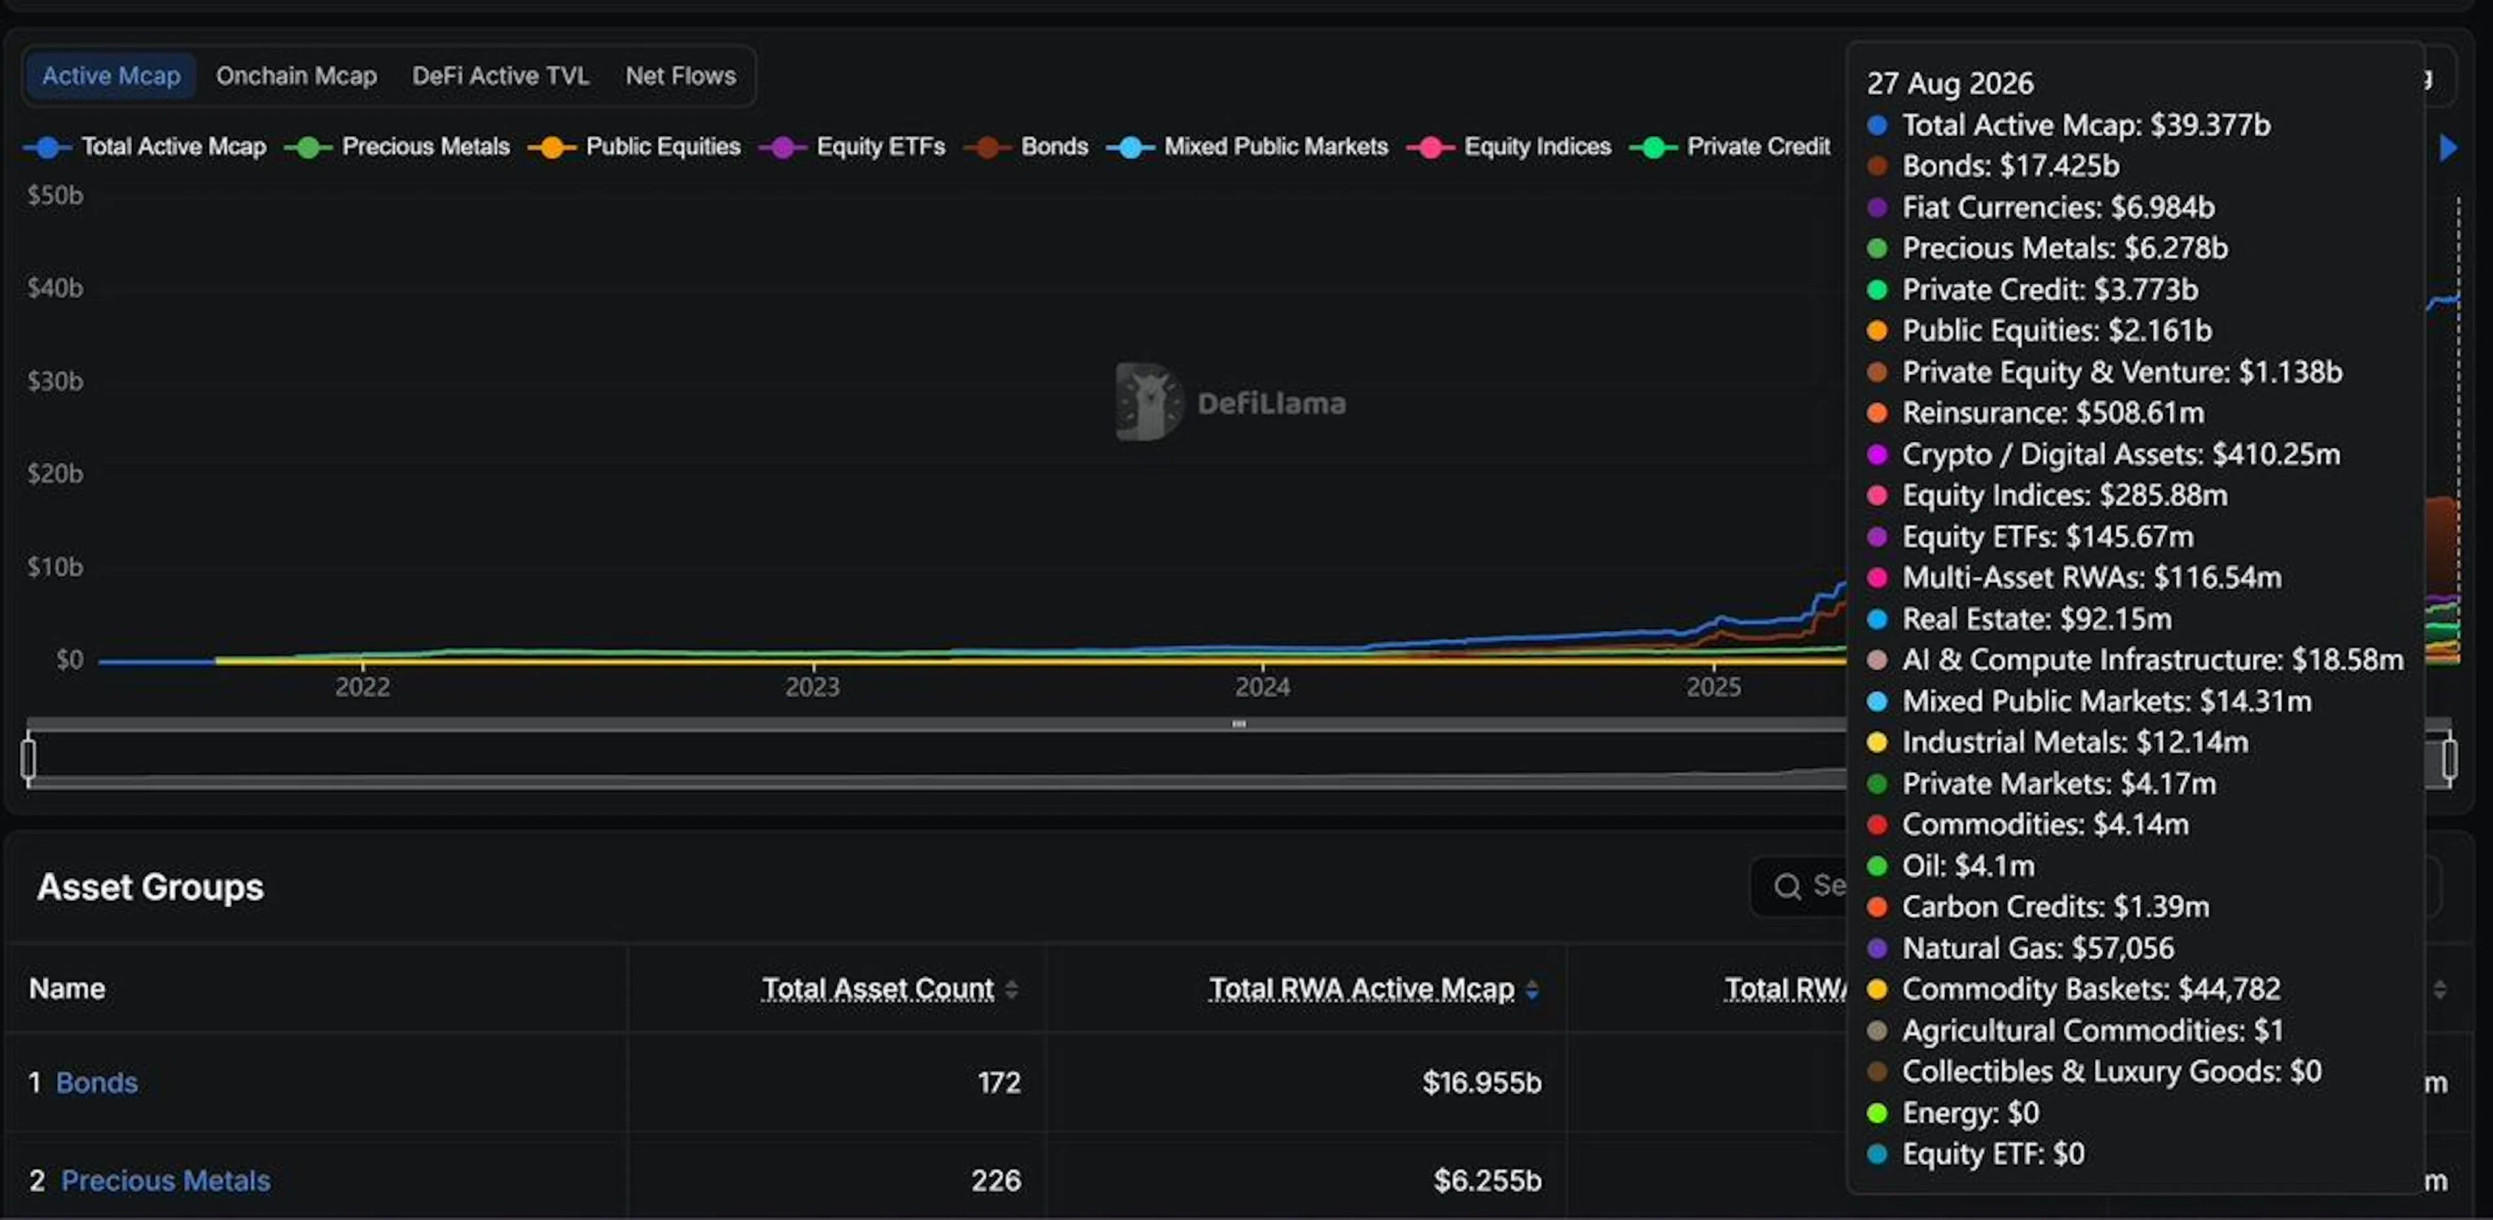Sort by Total Asset Count column
The image size is (2493, 1220).
(x=878, y=989)
